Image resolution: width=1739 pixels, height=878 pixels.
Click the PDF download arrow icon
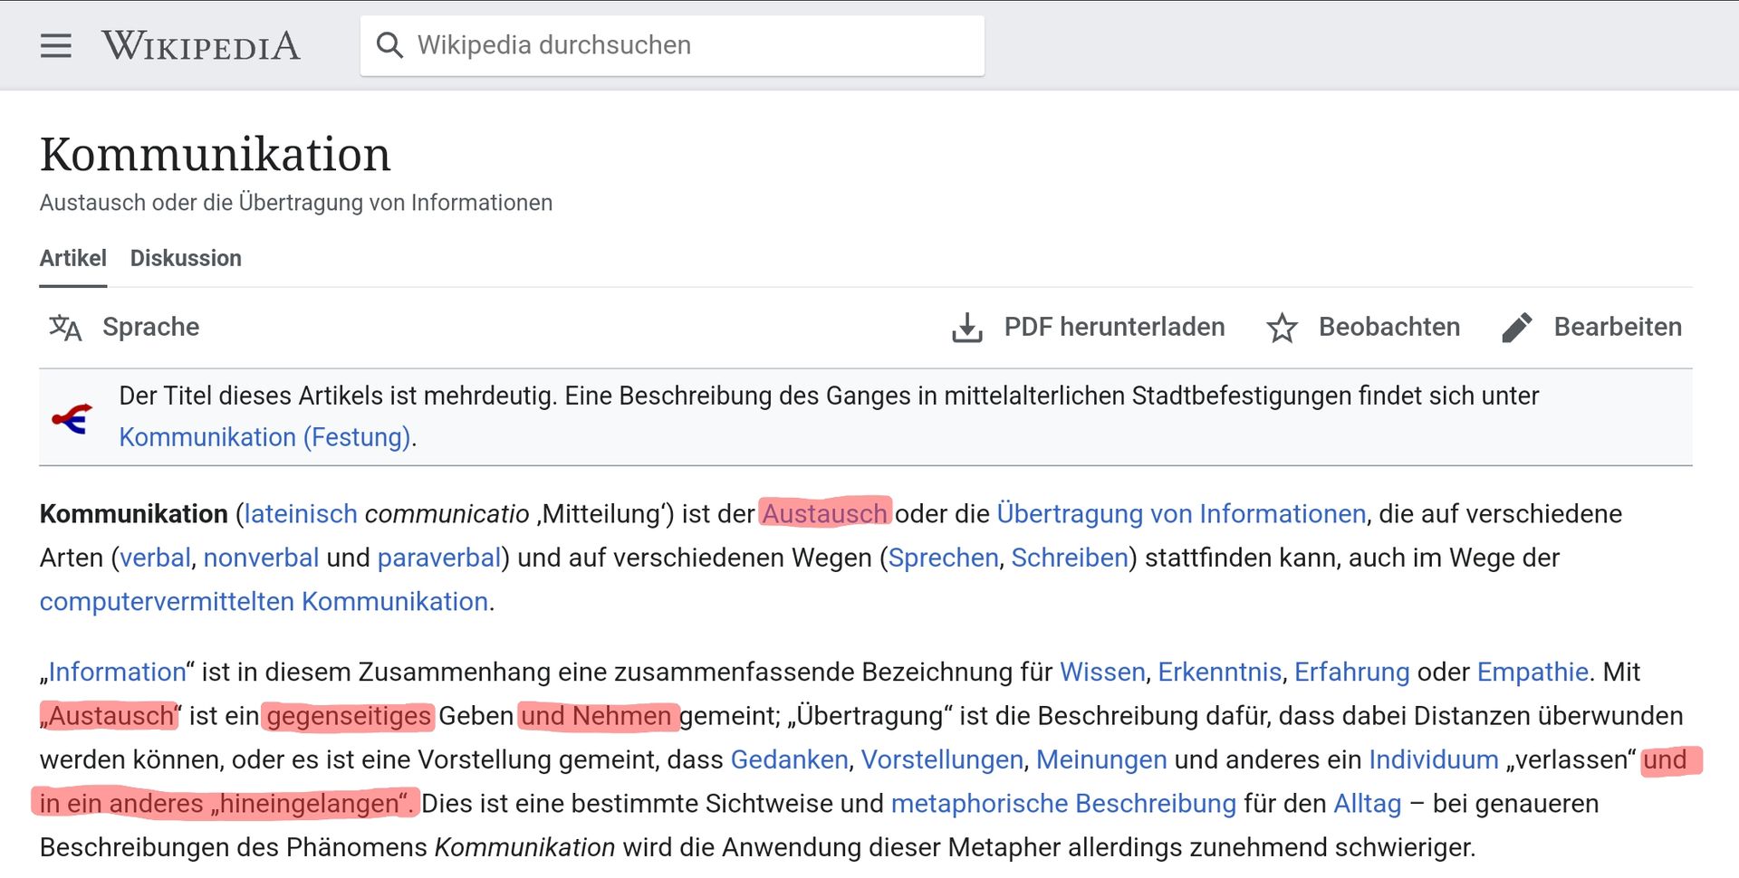pos(966,328)
